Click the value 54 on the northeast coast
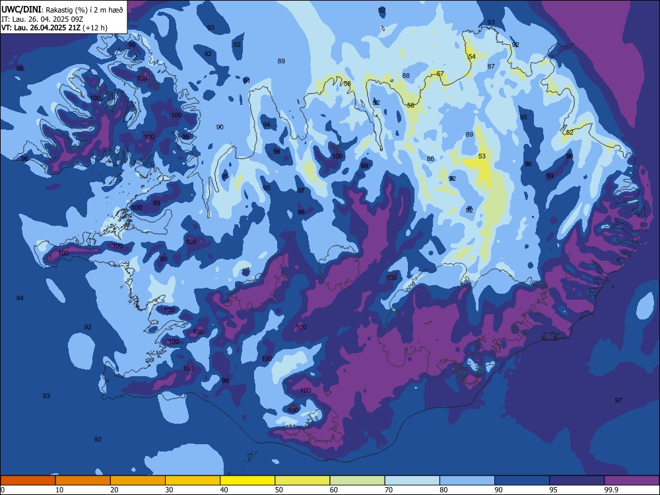660x495 pixels. pyautogui.click(x=472, y=56)
